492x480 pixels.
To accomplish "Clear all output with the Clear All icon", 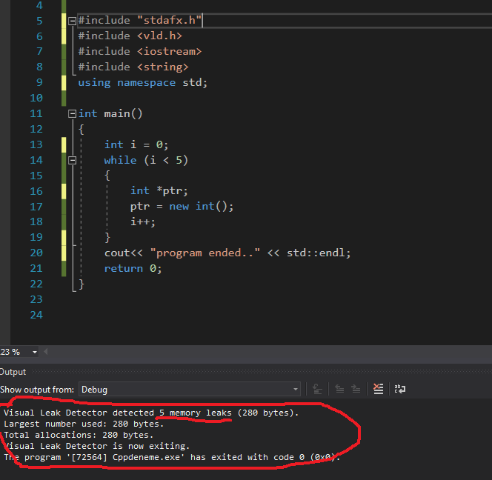I will (x=378, y=389).
